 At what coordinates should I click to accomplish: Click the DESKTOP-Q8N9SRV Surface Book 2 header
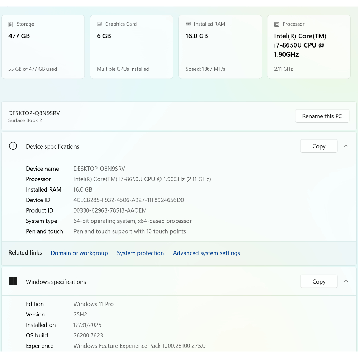tap(34, 116)
